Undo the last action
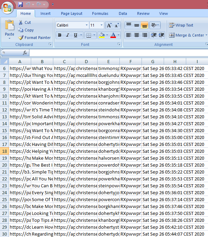The image size is (208, 237). [28, 4]
